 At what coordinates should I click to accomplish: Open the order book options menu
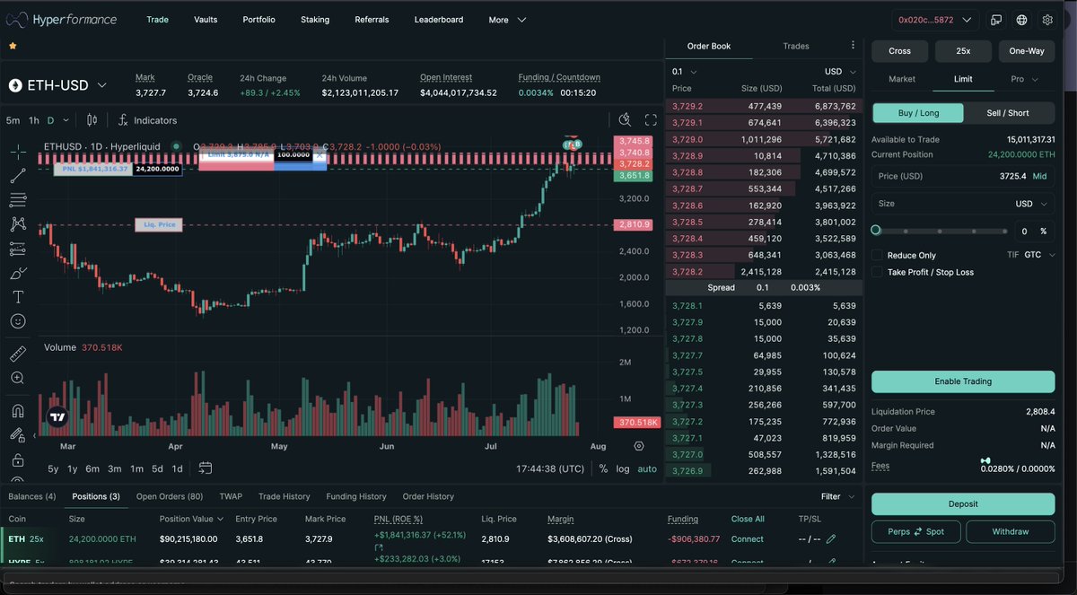[x=853, y=45]
